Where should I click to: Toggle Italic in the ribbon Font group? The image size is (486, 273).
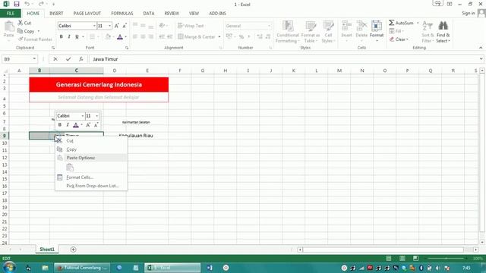(x=69, y=36)
